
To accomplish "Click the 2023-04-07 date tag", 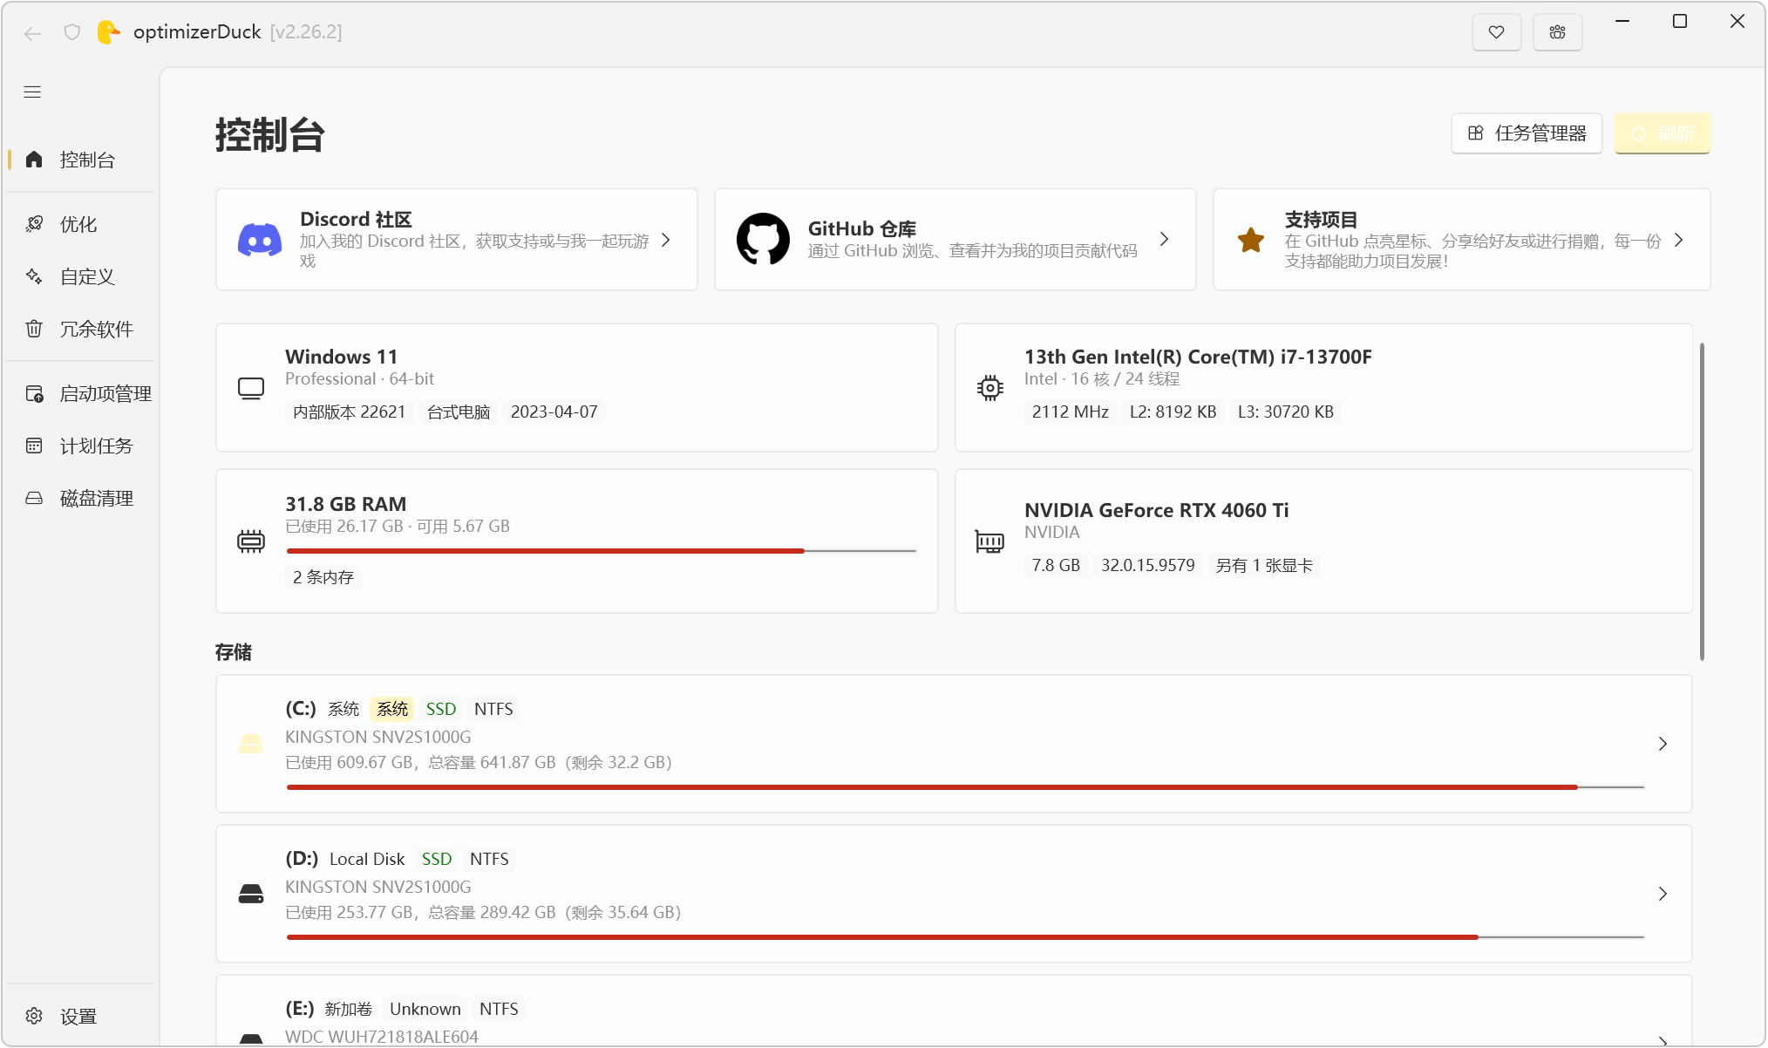I will (554, 412).
